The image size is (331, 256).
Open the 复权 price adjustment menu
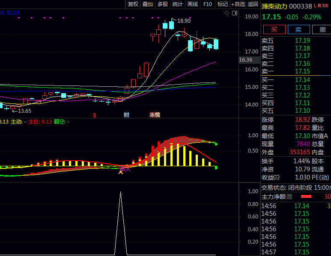(x=133, y=4)
